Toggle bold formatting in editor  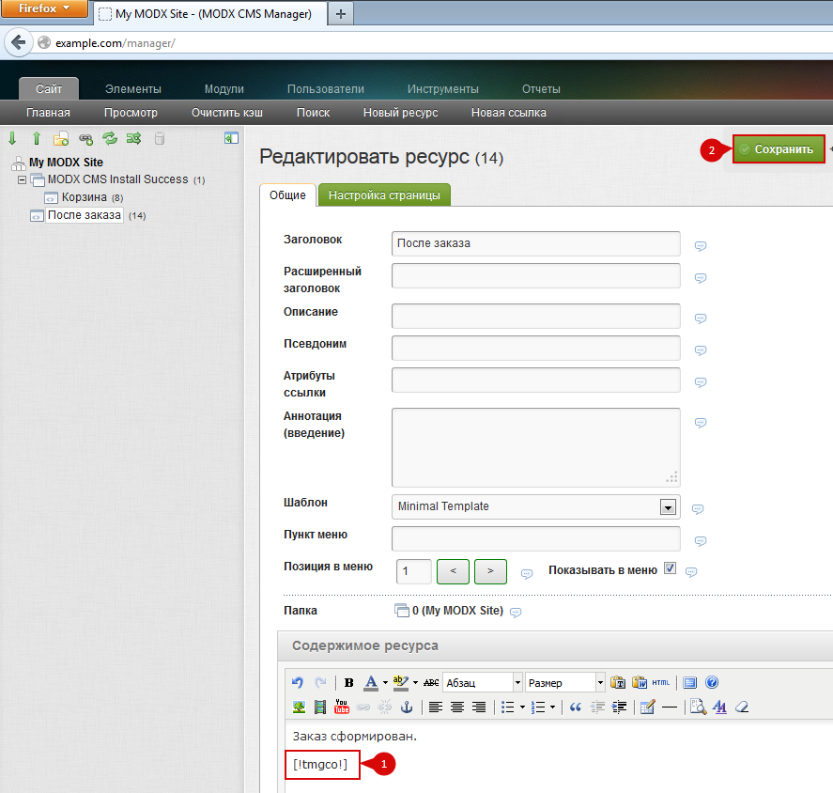pos(349,682)
